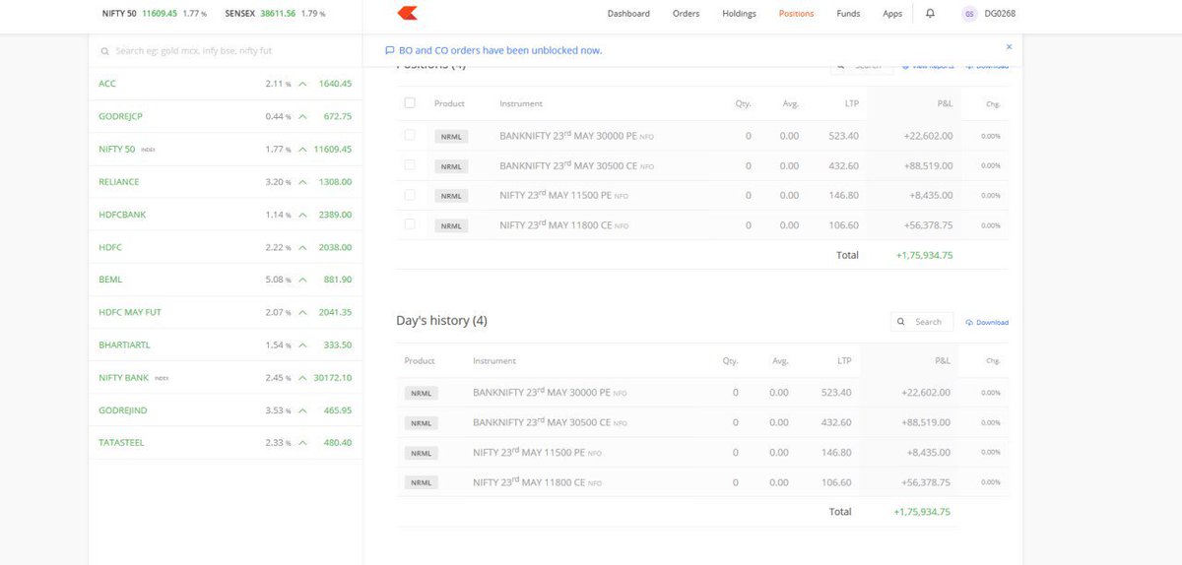Click the Kite logo in header
This screenshot has width=1182, height=565.
(x=406, y=14)
